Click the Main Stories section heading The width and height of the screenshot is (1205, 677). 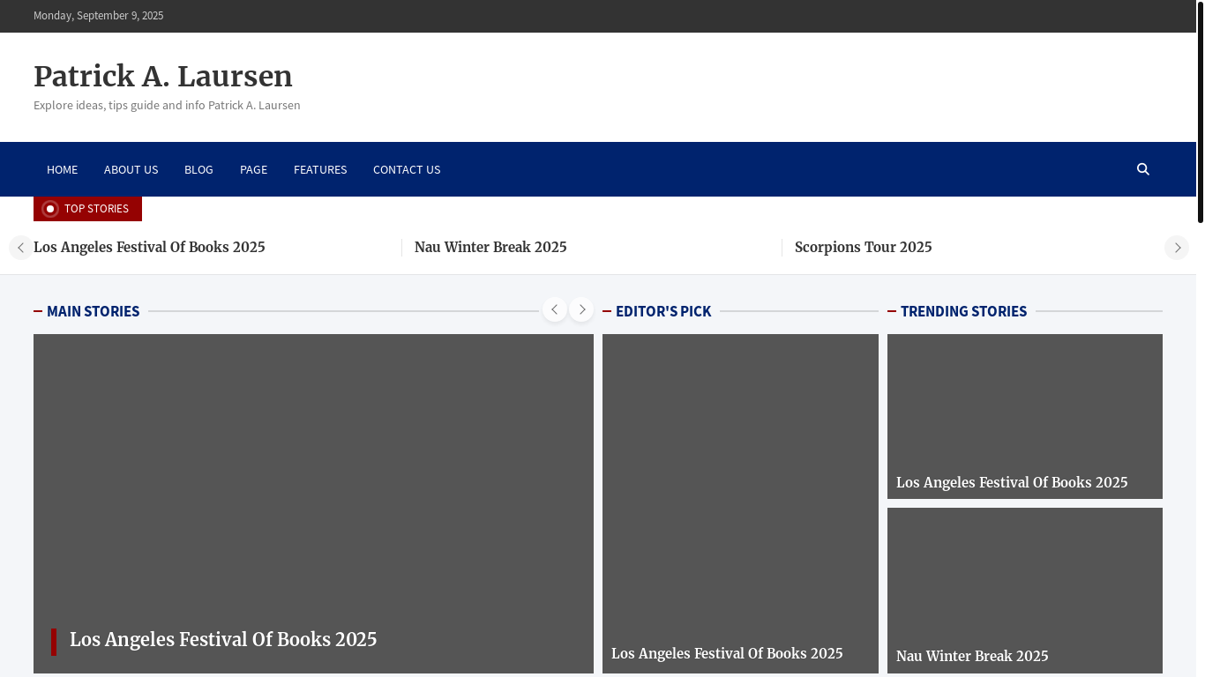[93, 311]
